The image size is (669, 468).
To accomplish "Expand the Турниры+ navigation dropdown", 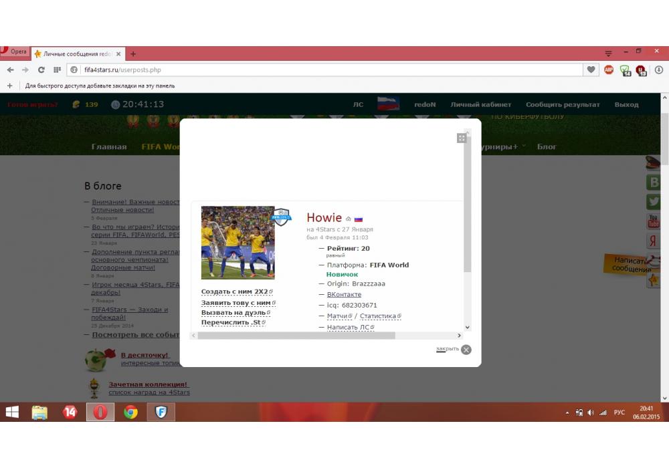I will coord(502,146).
